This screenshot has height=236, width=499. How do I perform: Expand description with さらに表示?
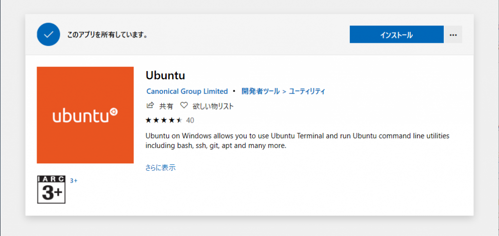(161, 168)
